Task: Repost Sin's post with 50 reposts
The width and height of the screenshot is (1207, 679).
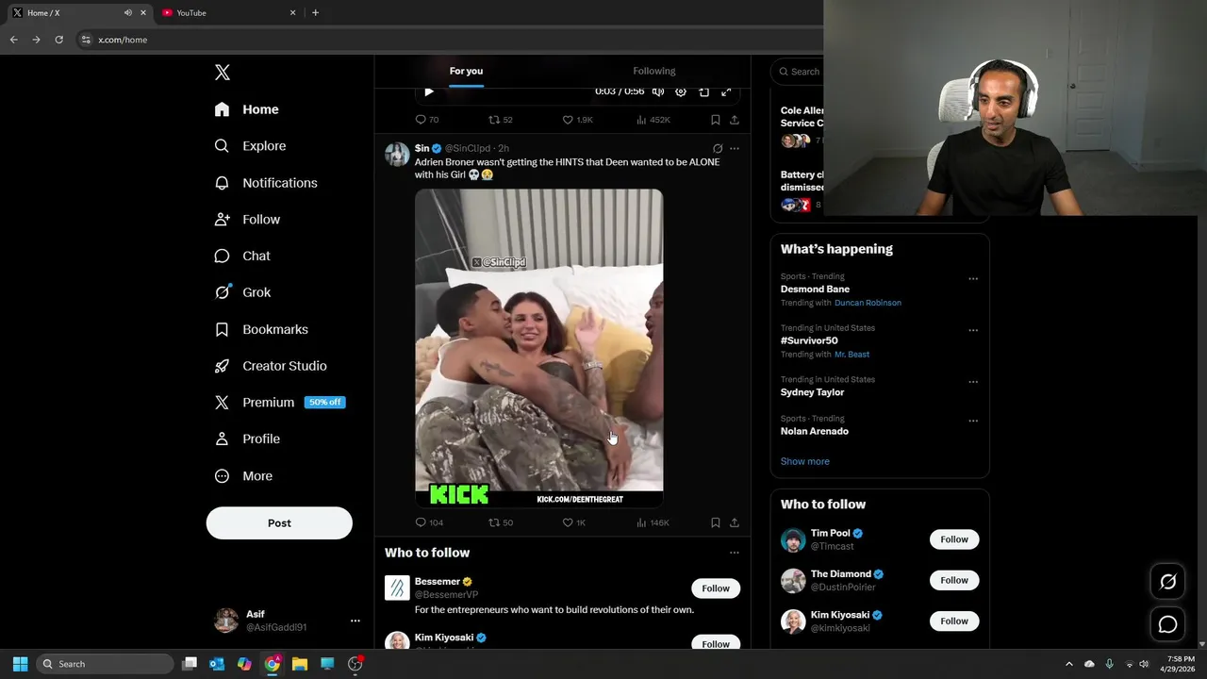Action: [x=500, y=522]
